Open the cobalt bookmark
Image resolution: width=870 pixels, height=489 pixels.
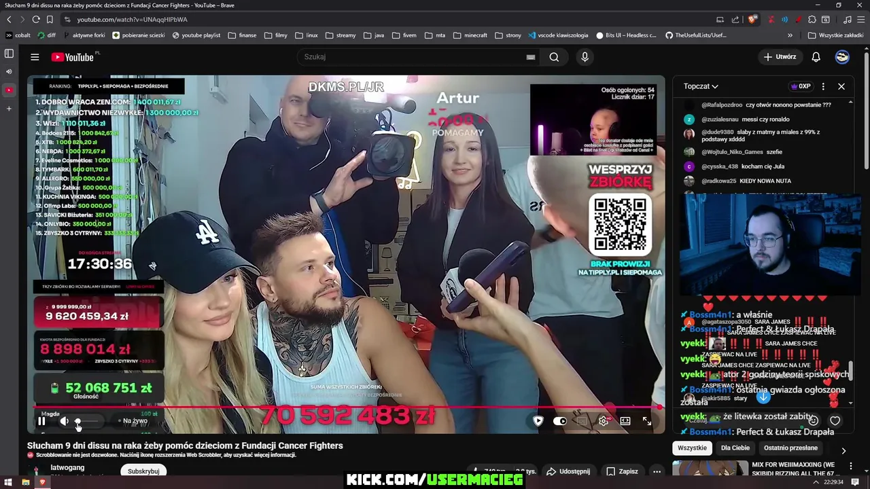[x=18, y=35]
